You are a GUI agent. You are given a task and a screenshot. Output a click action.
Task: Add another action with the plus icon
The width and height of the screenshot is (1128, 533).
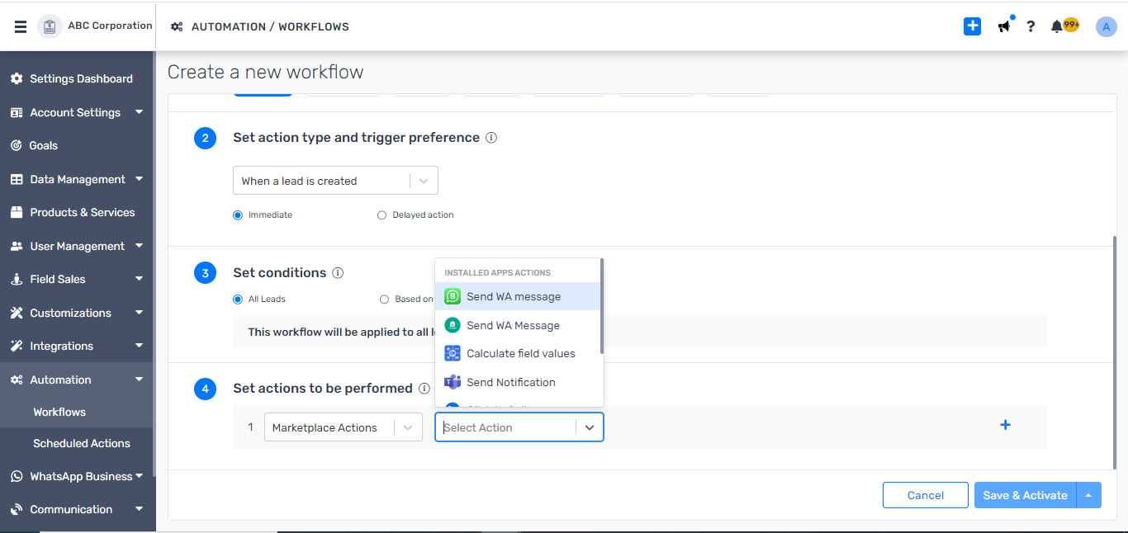[x=1005, y=425]
